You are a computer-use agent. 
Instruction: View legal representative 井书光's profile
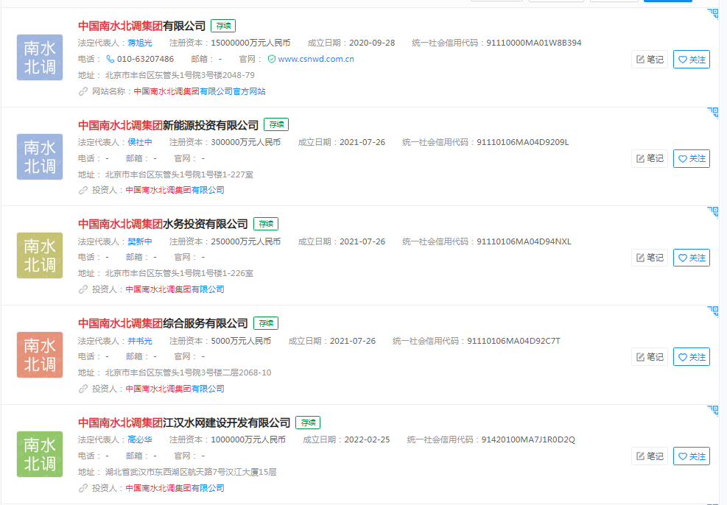click(139, 341)
